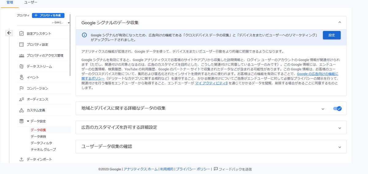Switch to the 管理 tab
368x174 pixels.
10,2
